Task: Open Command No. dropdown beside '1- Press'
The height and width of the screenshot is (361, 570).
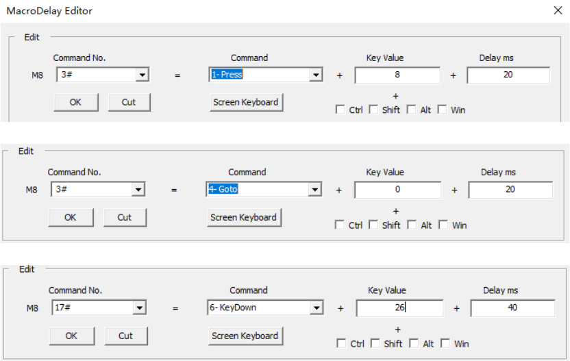Action: [142, 75]
